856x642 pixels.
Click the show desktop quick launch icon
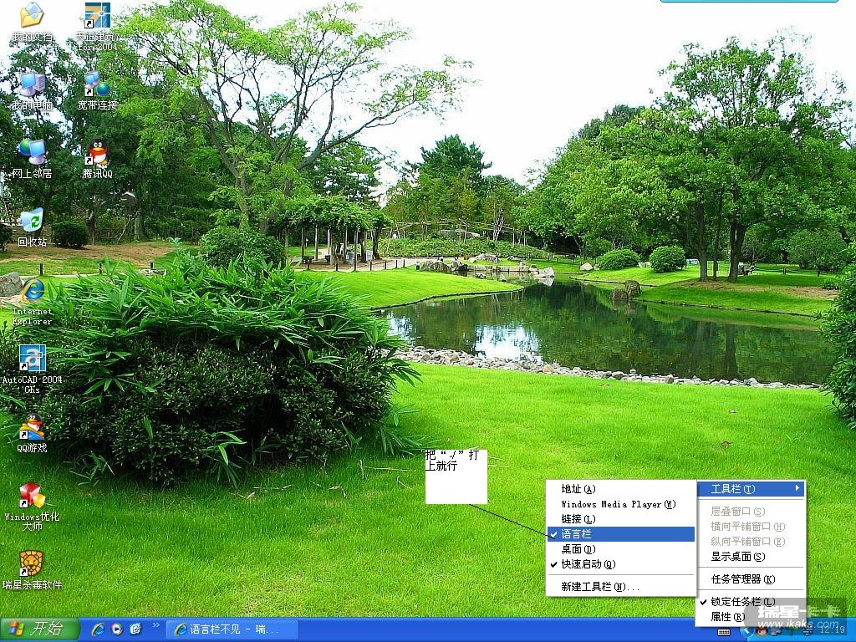pos(135,629)
